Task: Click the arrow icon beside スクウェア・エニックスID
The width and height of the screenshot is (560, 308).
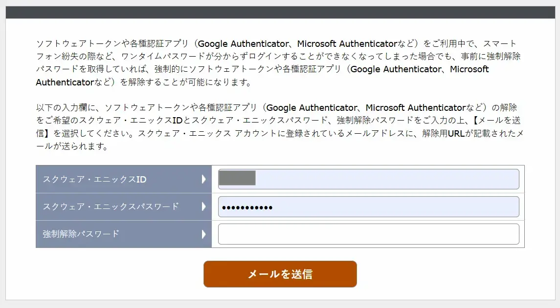Action: point(203,179)
